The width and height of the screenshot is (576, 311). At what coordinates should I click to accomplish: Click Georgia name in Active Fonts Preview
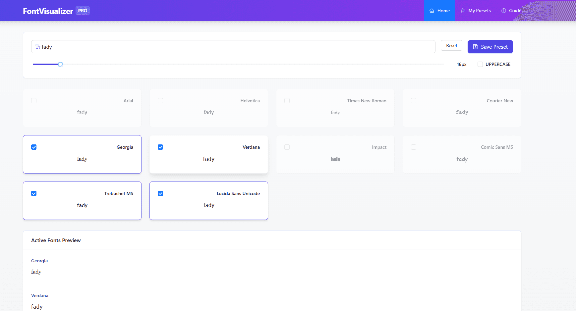tap(39, 261)
